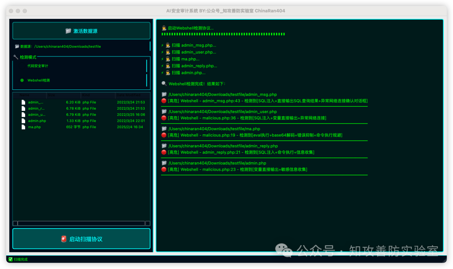Click detective icon on 扫描 admin_msg.php line
Viewport: 453px width, 269px height.
[x=168, y=45]
